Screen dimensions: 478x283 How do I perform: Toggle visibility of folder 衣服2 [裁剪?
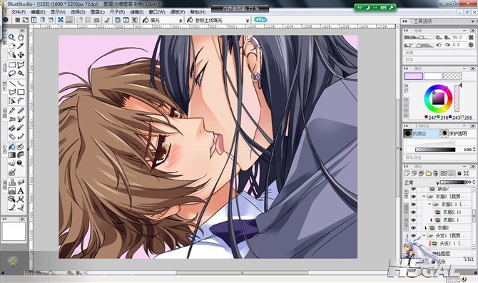pos(414,197)
